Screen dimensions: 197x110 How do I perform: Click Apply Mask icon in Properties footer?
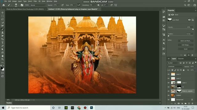(x=185, y=55)
